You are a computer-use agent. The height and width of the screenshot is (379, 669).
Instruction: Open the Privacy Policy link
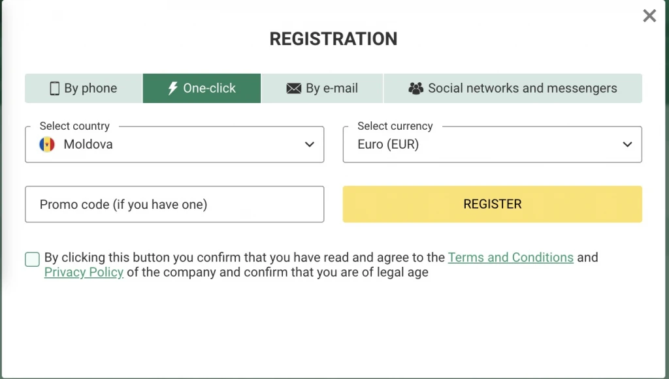tap(84, 273)
